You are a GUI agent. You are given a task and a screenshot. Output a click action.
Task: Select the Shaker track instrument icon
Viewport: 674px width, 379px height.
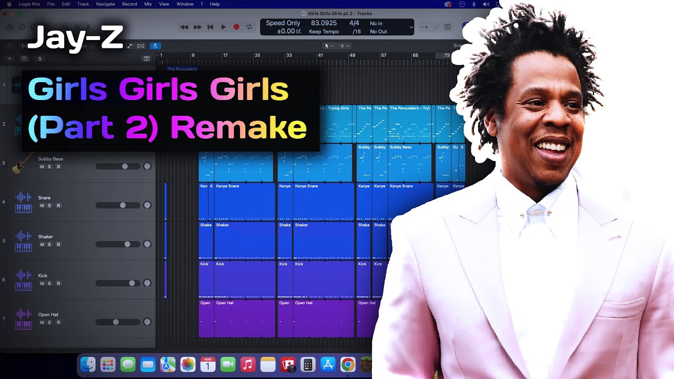[23, 241]
